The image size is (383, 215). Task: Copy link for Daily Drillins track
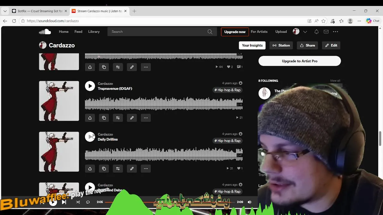coord(104,168)
